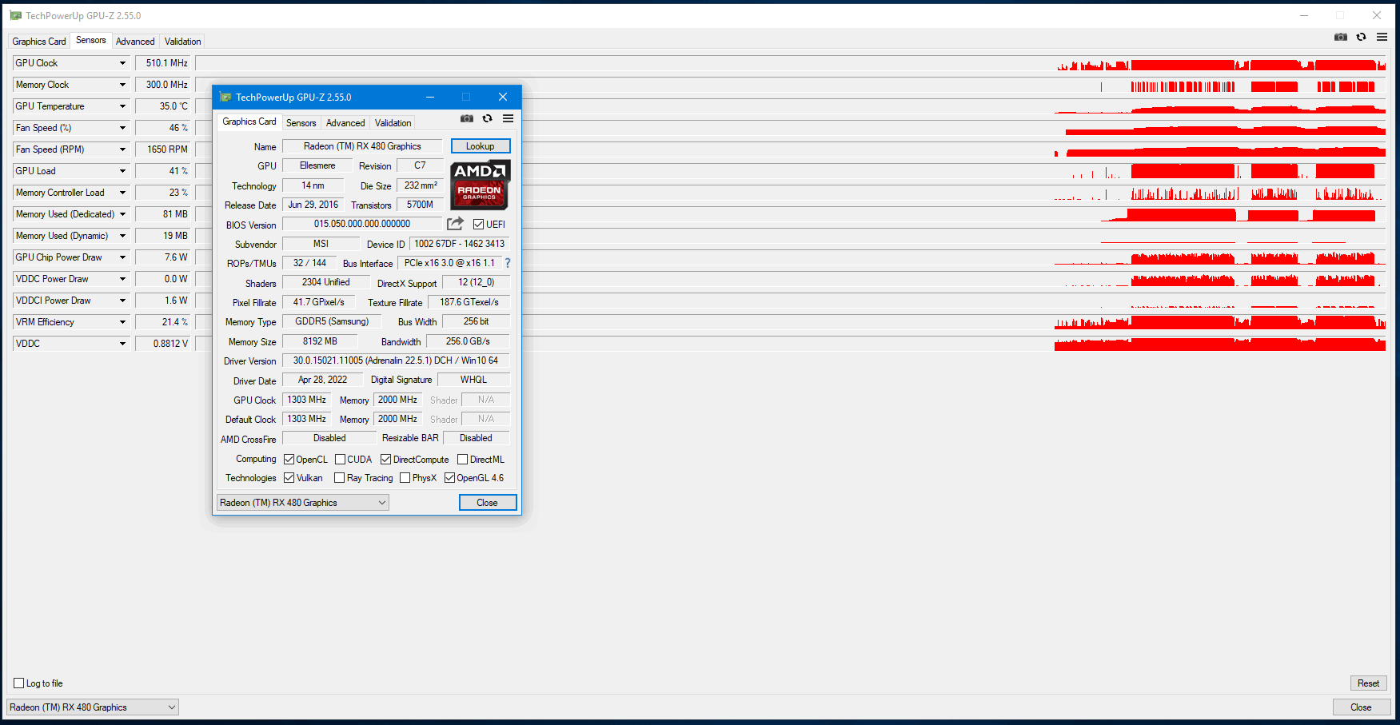The height and width of the screenshot is (725, 1400).
Task: Click Close button at Sensors window bottom
Action: tap(1361, 707)
